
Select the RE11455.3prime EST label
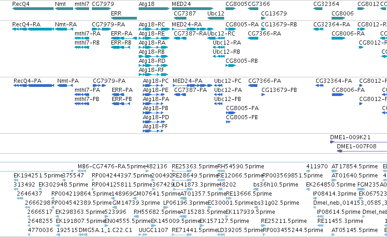tap(340, 221)
